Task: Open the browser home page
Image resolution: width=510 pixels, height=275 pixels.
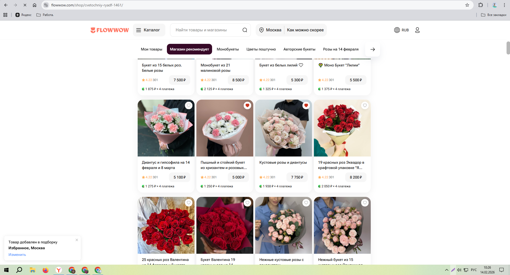Action: click(x=35, y=5)
